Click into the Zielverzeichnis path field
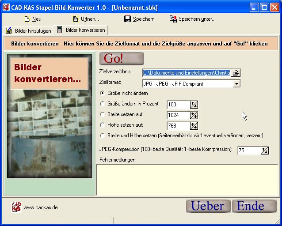 [187, 72]
